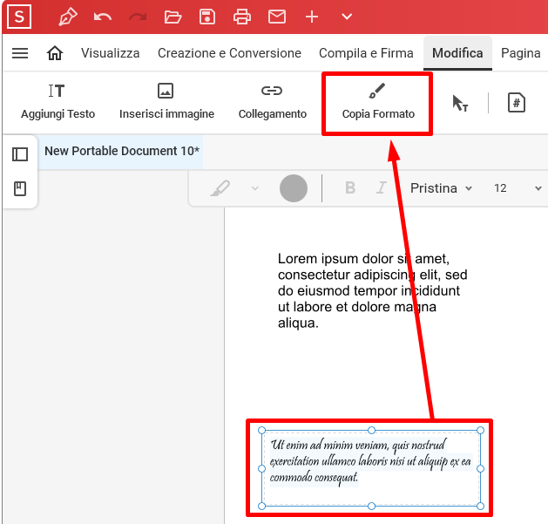The image size is (548, 524).
Task: Expand quick access toolbar chevron
Action: click(347, 17)
